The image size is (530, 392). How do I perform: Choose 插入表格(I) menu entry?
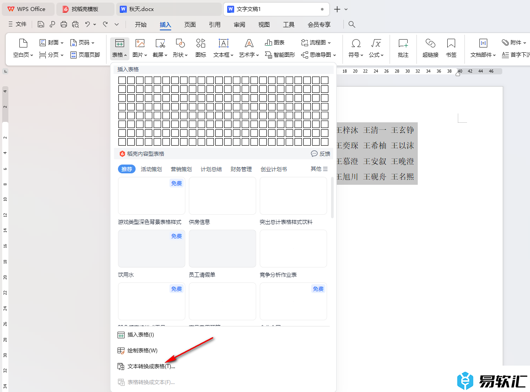tap(223, 335)
